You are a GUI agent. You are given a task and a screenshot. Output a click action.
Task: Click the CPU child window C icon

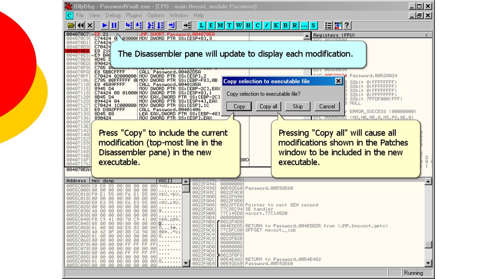click(x=69, y=15)
